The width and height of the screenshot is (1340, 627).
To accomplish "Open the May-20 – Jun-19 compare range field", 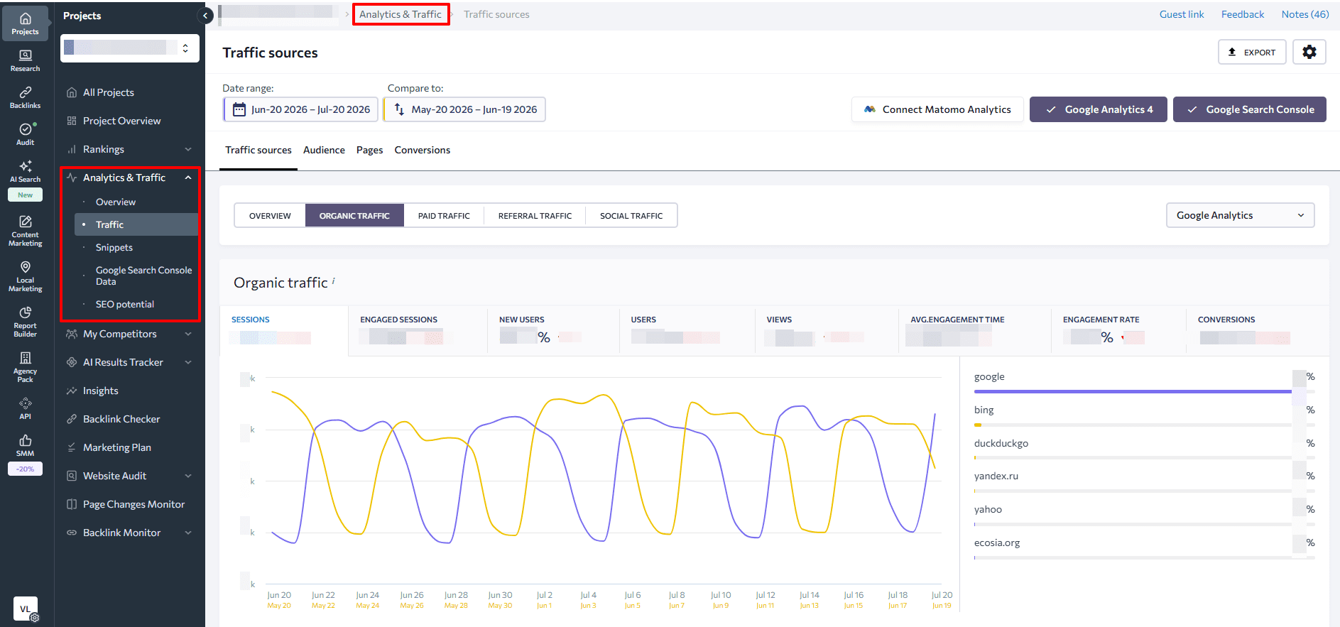I will point(464,109).
